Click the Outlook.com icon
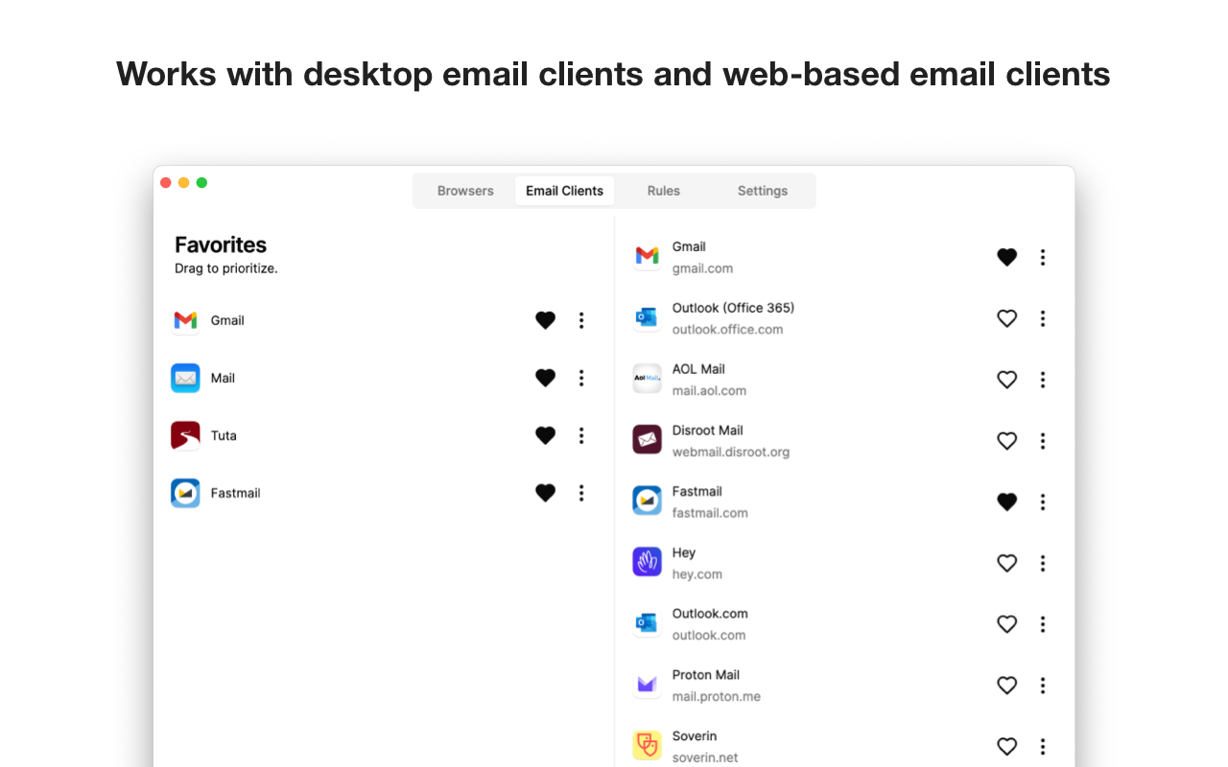The width and height of the screenshot is (1228, 767). [x=647, y=624]
